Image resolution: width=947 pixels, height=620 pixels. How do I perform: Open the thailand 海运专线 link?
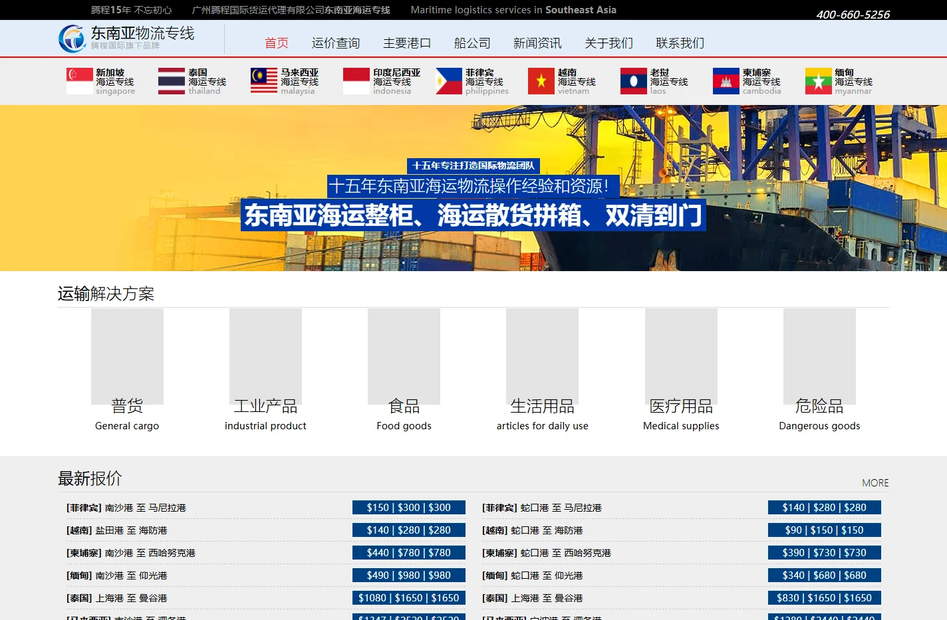point(207,82)
